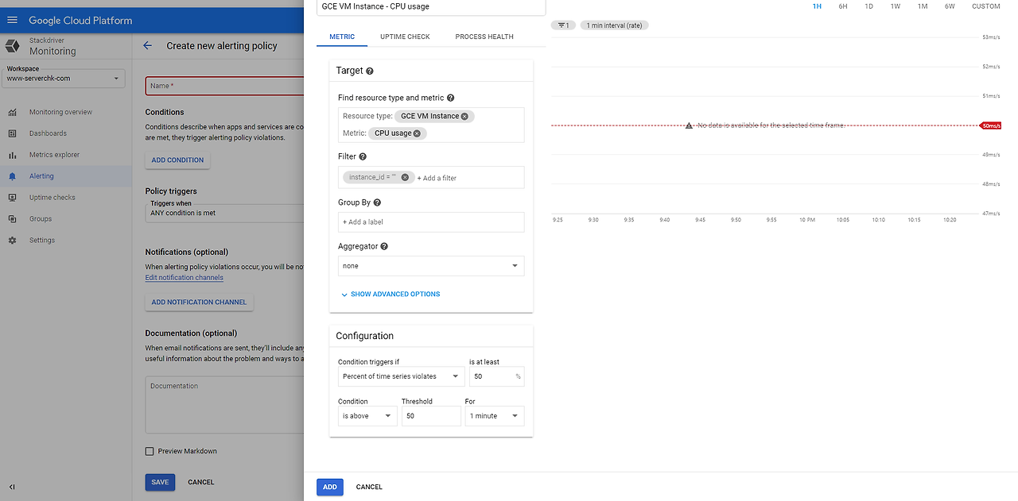This screenshot has height=501, width=1018.
Task: Toggle the Preview Markdown checkbox
Action: coord(150,451)
